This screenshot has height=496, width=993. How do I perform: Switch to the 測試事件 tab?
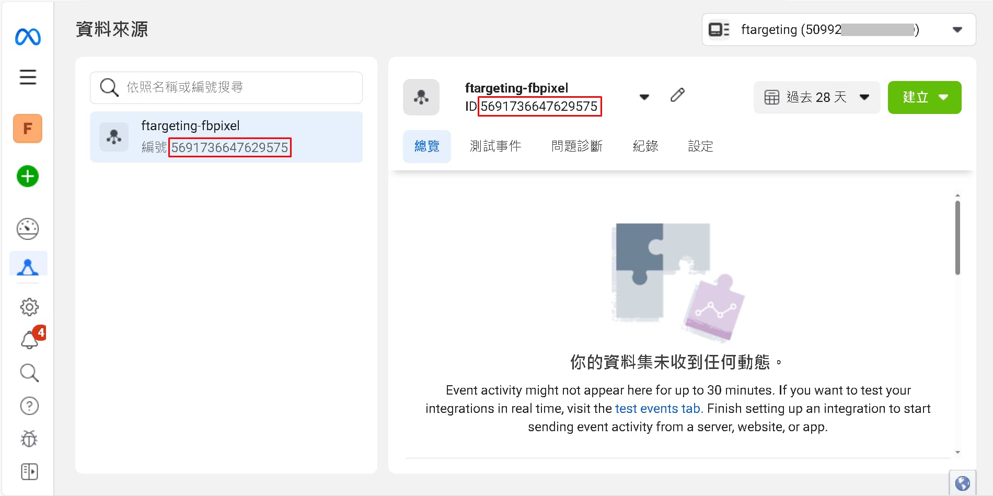[495, 146]
